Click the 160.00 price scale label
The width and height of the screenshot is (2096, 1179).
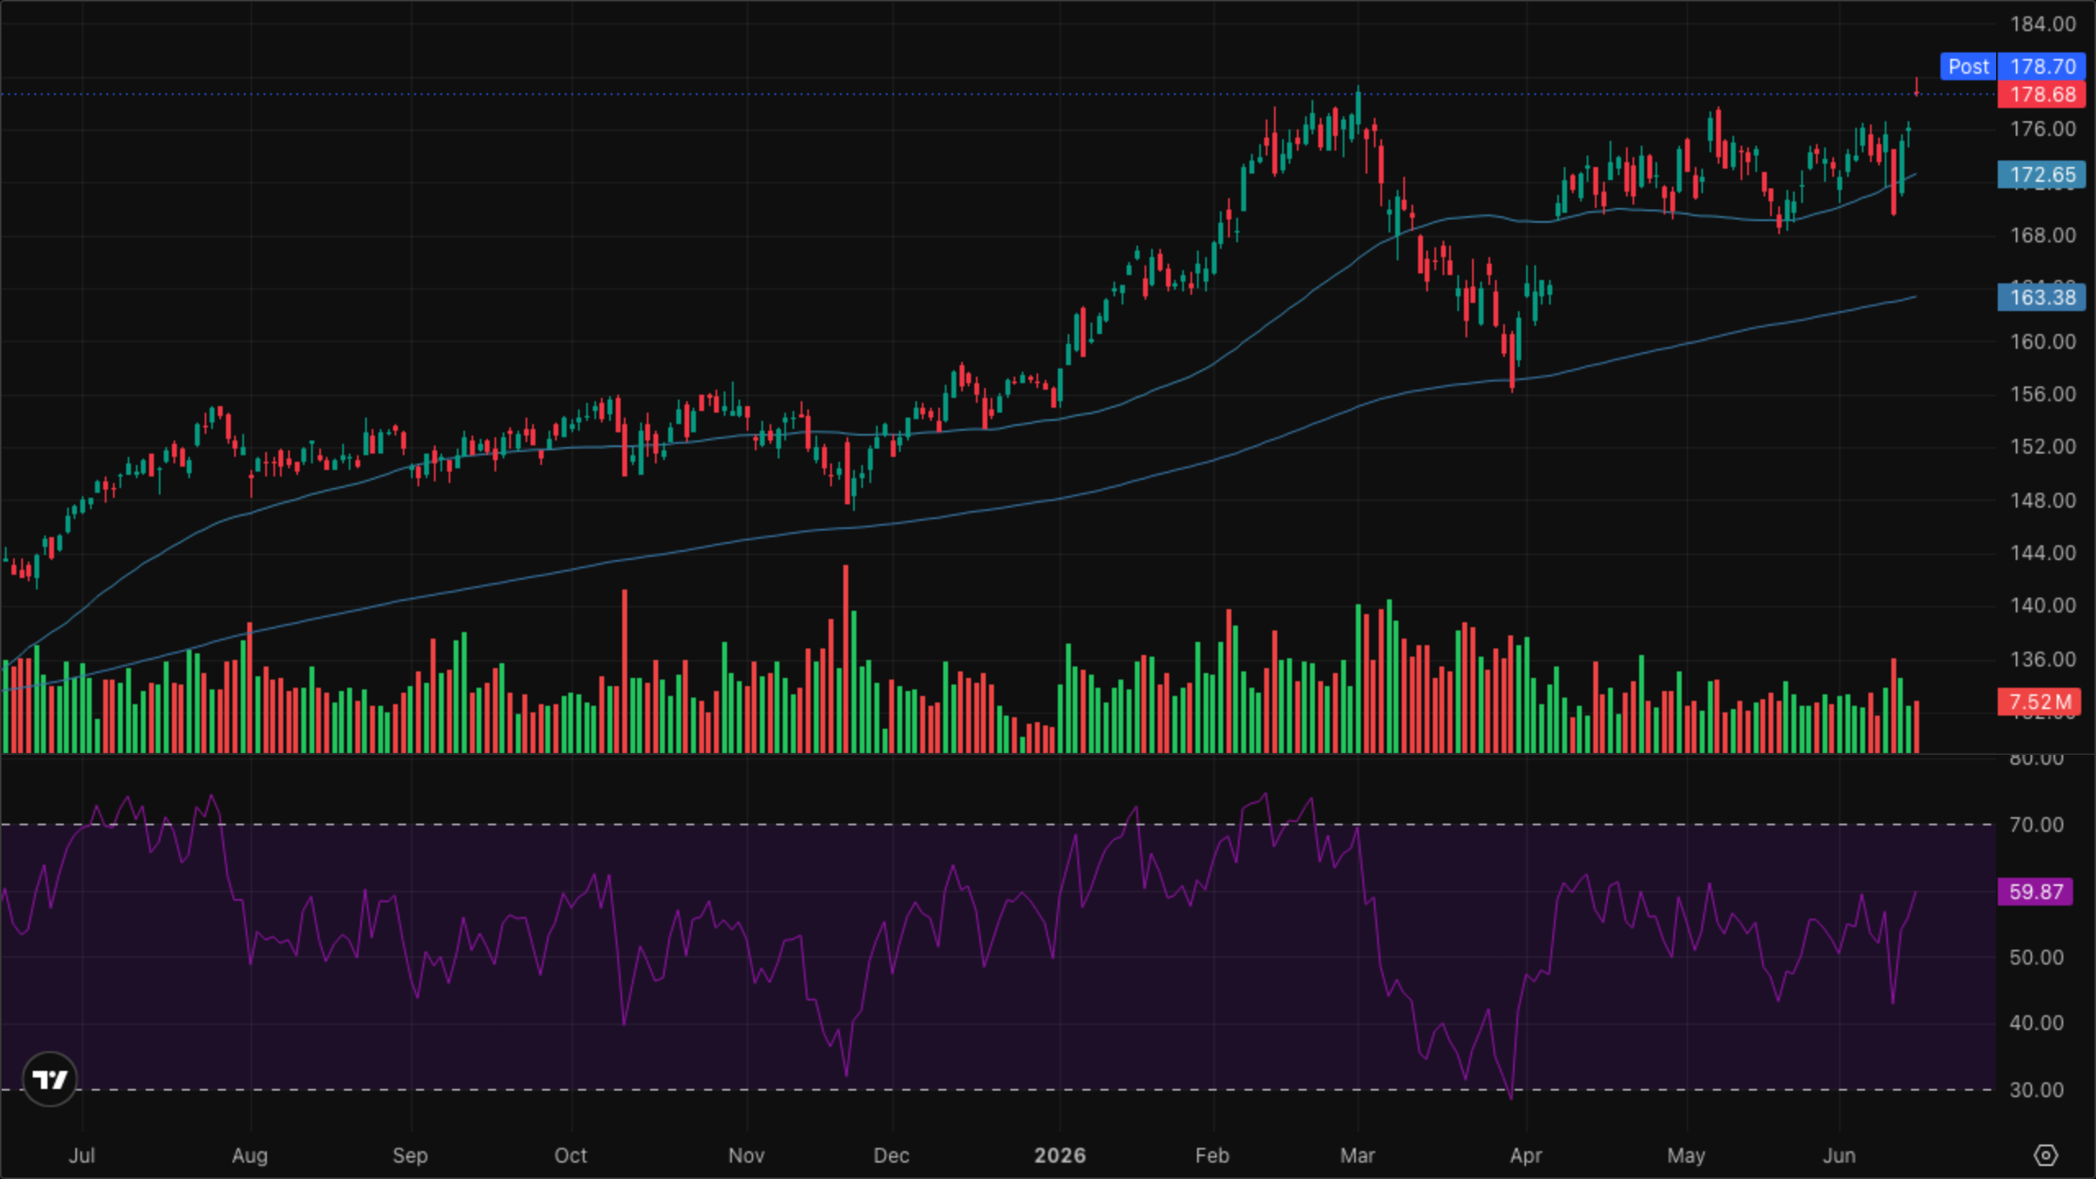pos(2044,341)
